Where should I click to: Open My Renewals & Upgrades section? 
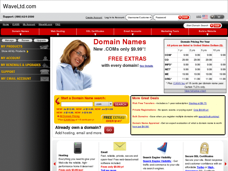[x=21, y=65]
